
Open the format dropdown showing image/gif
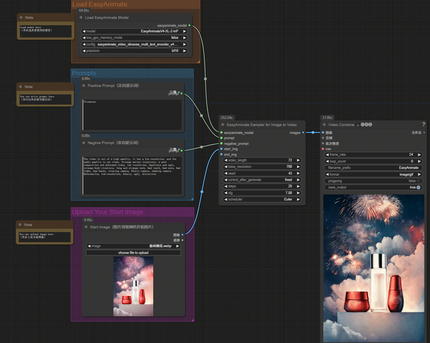pos(373,174)
